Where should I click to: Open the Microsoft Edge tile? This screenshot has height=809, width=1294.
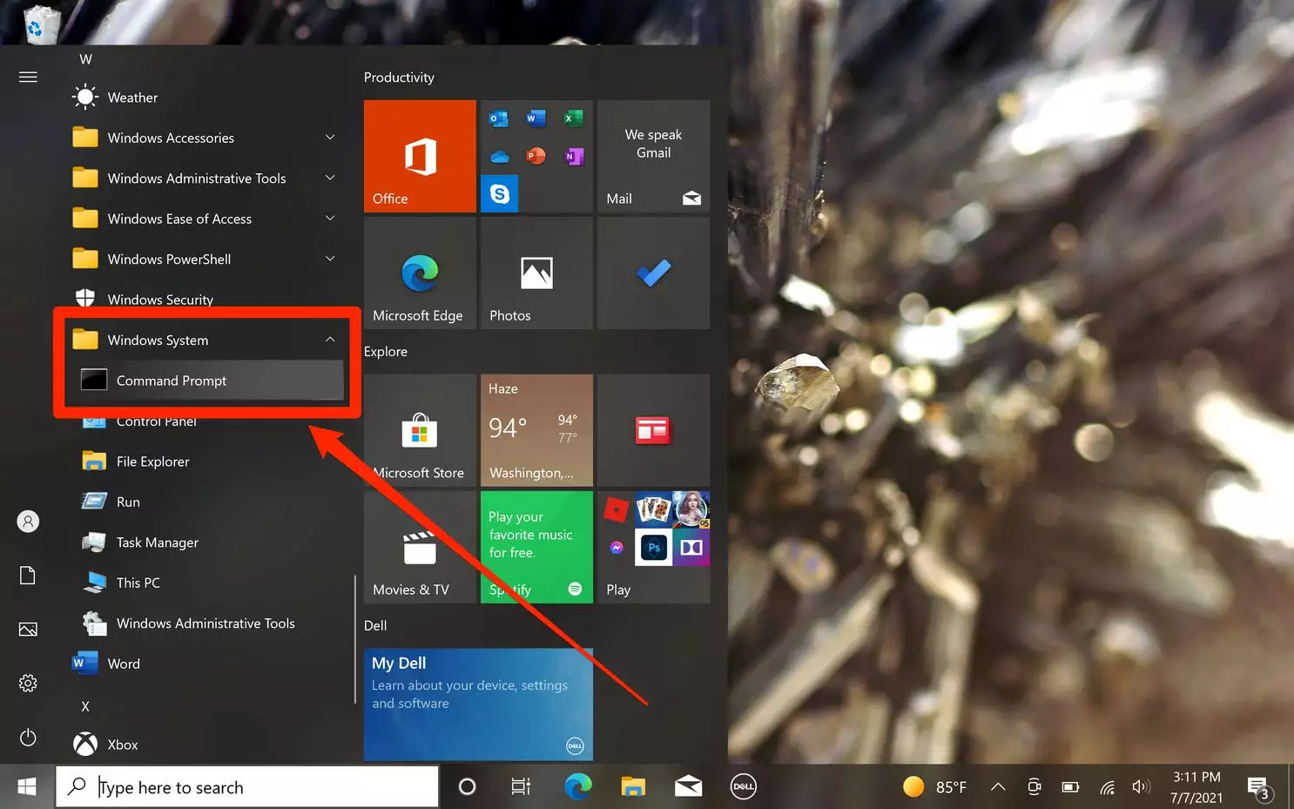pos(419,273)
